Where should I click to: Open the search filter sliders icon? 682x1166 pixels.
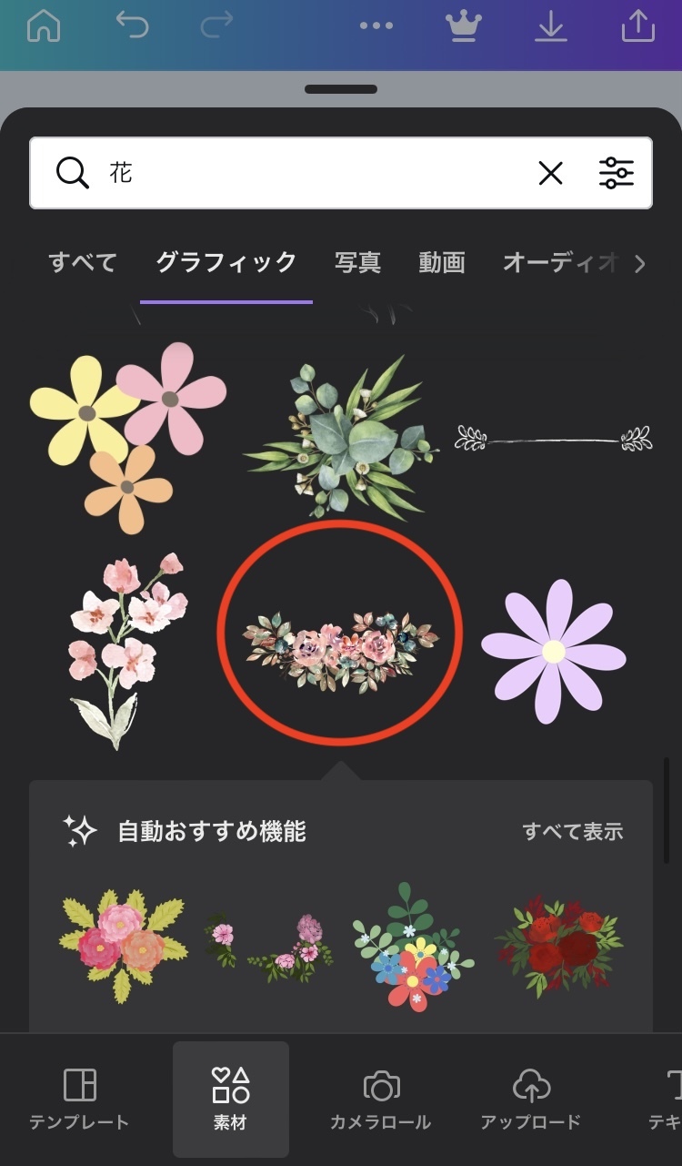click(x=617, y=173)
